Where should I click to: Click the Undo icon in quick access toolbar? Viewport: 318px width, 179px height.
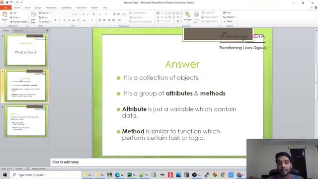click(x=11, y=2)
